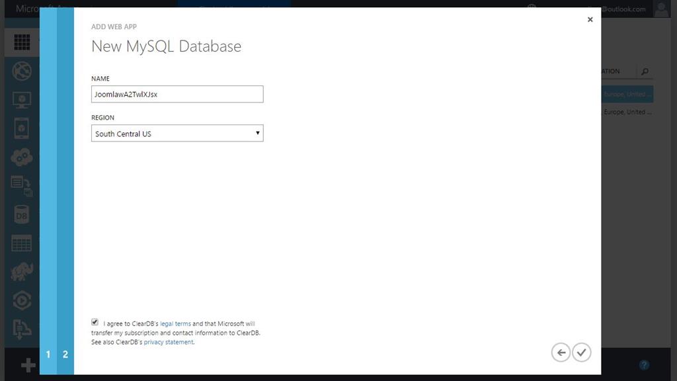The width and height of the screenshot is (677, 381).
Task: Click the search magnifier icon
Action: point(645,71)
